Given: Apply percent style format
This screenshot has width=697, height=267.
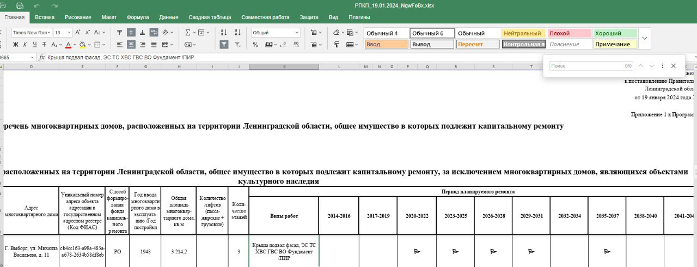Looking at the screenshot, I should click(255, 45).
